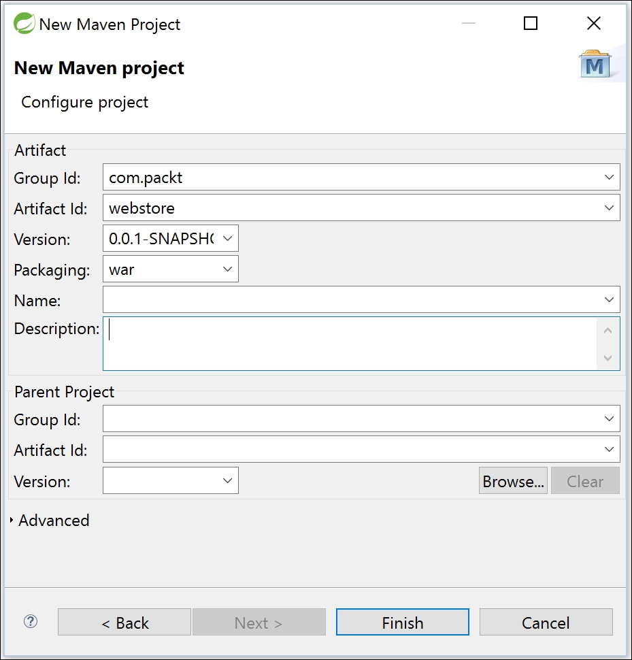
Task: Open the Parent Project Group Id dropdown
Action: tap(608, 419)
